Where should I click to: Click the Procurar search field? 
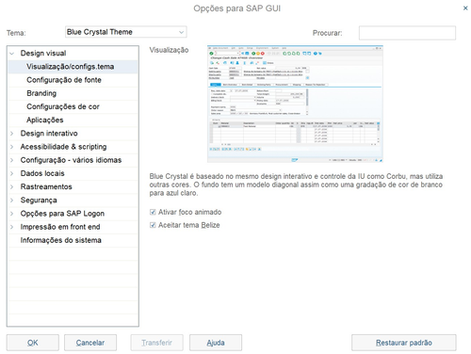click(407, 33)
